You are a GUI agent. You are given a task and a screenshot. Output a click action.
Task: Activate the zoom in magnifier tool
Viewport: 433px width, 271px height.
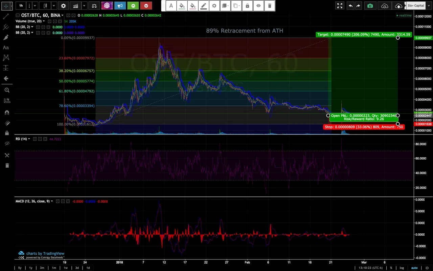[x=7, y=90]
